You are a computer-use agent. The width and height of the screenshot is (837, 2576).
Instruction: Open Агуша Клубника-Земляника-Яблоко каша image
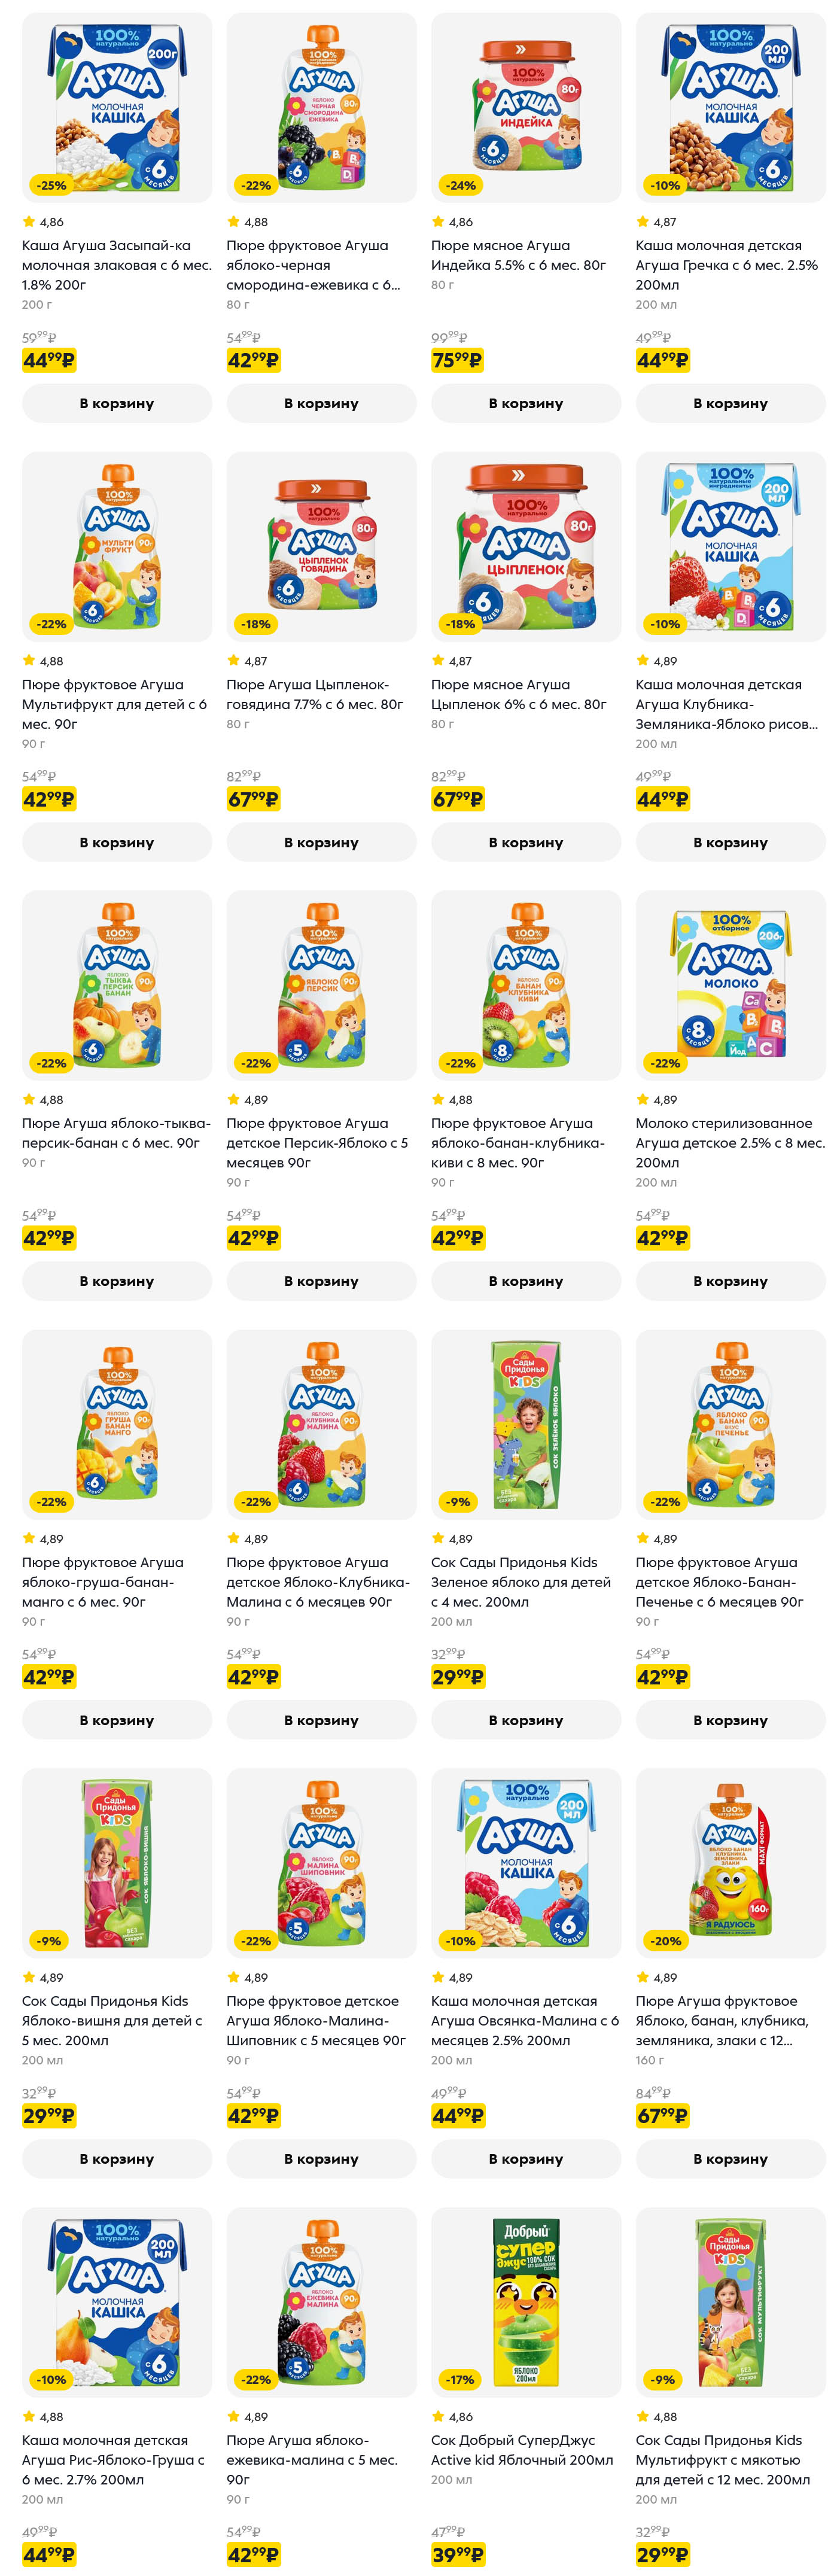coord(730,546)
